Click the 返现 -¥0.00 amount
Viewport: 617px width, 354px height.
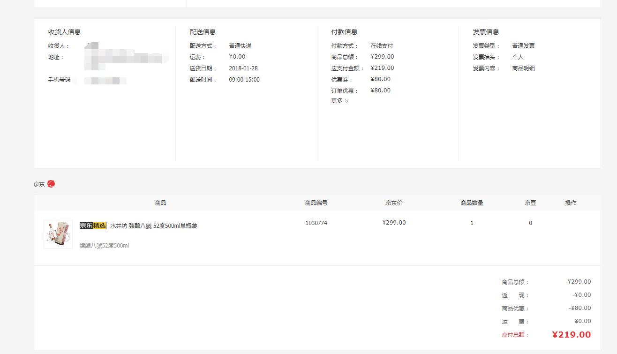click(582, 295)
